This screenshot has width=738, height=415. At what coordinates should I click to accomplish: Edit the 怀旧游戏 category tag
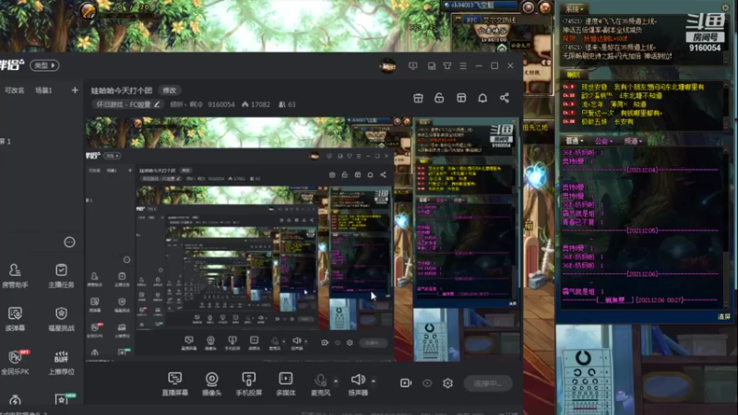point(127,104)
